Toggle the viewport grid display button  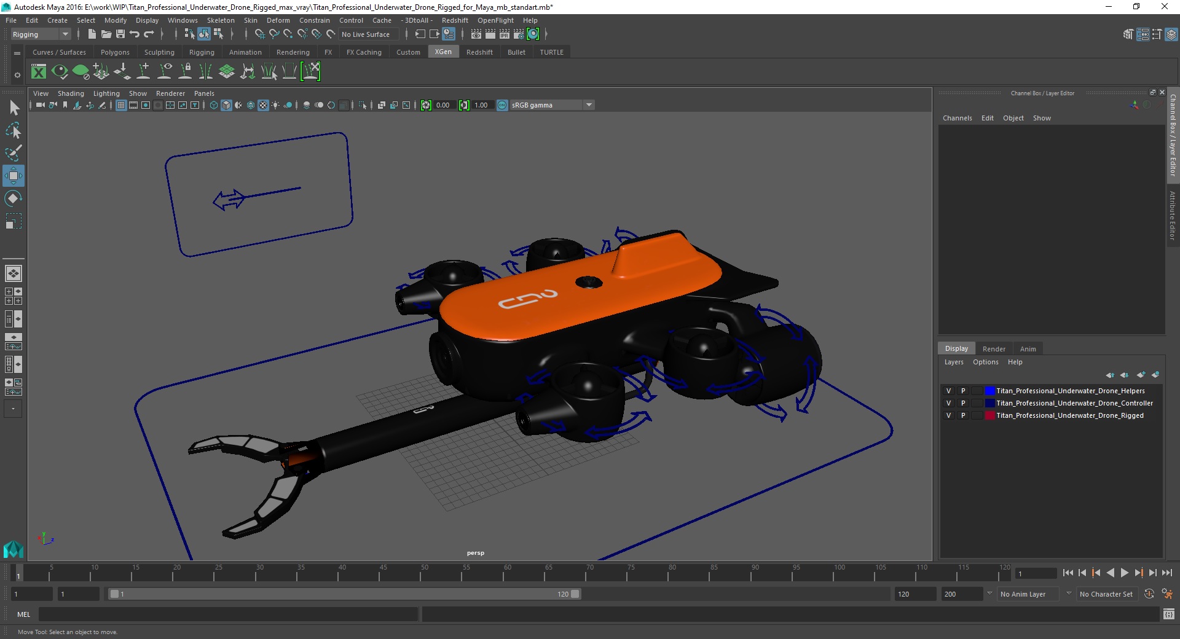(x=121, y=105)
